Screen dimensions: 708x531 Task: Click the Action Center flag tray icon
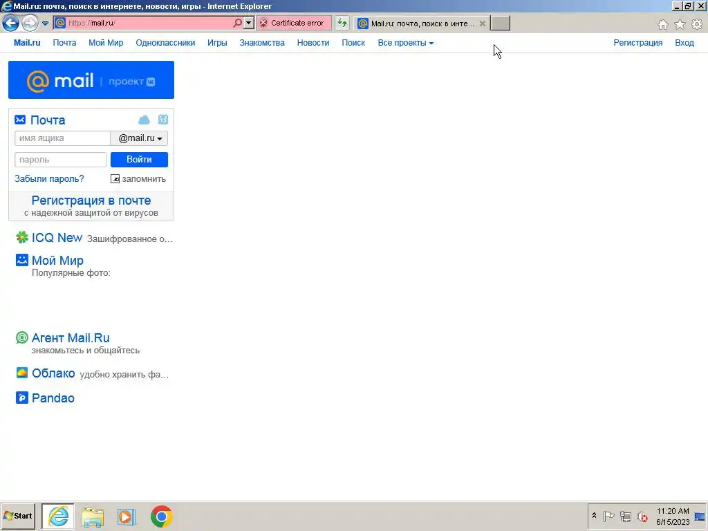point(608,516)
